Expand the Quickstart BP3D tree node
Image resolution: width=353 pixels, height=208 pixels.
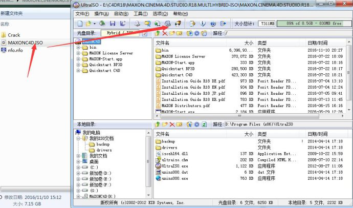(78, 65)
